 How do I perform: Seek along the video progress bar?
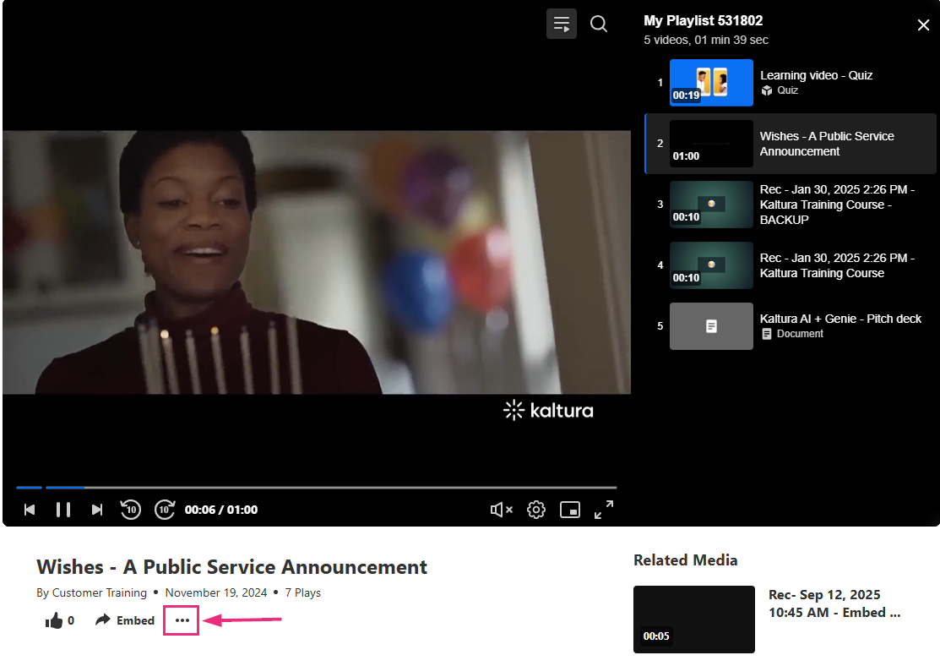(x=317, y=487)
